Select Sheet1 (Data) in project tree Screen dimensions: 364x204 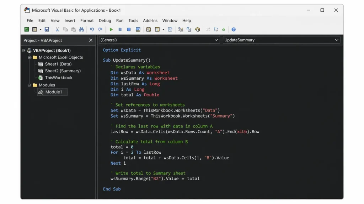[x=58, y=64]
